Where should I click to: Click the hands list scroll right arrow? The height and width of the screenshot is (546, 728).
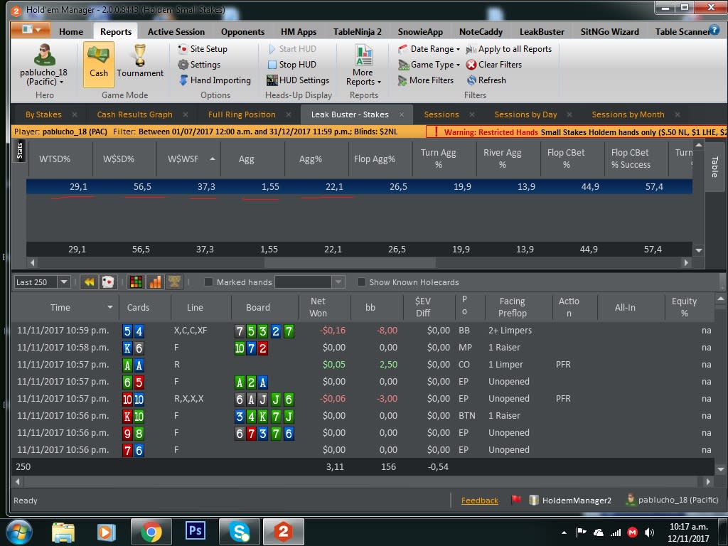(x=708, y=482)
